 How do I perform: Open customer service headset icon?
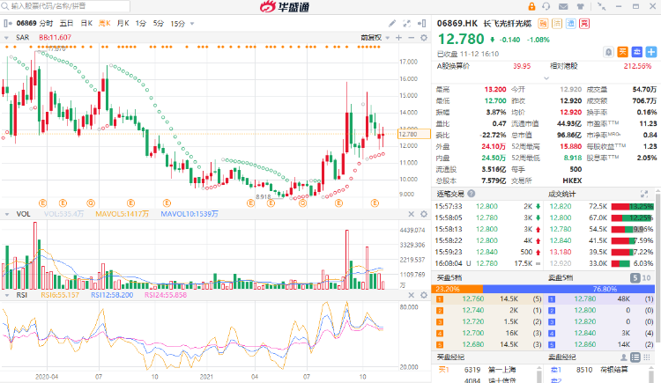546,6
